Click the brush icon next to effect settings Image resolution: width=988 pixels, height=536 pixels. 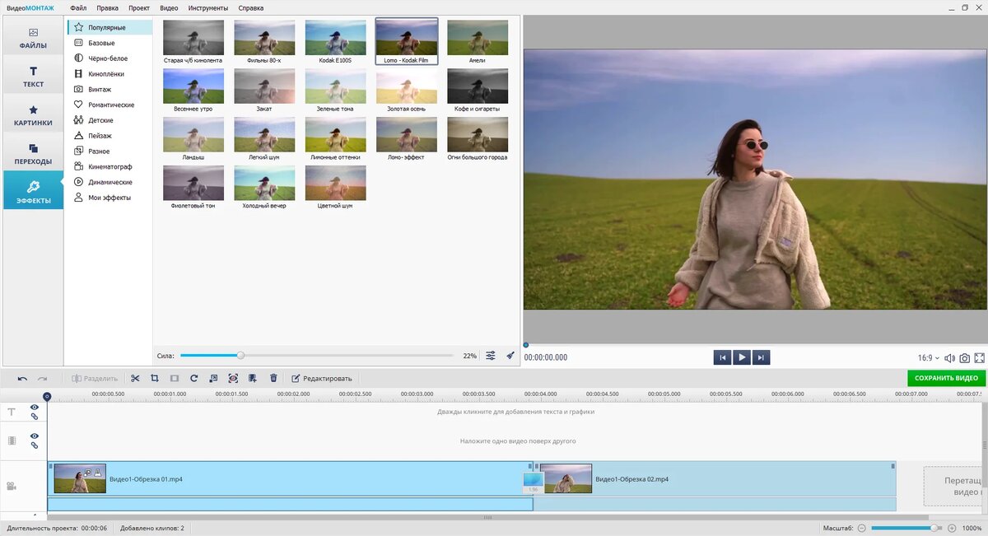(x=510, y=356)
